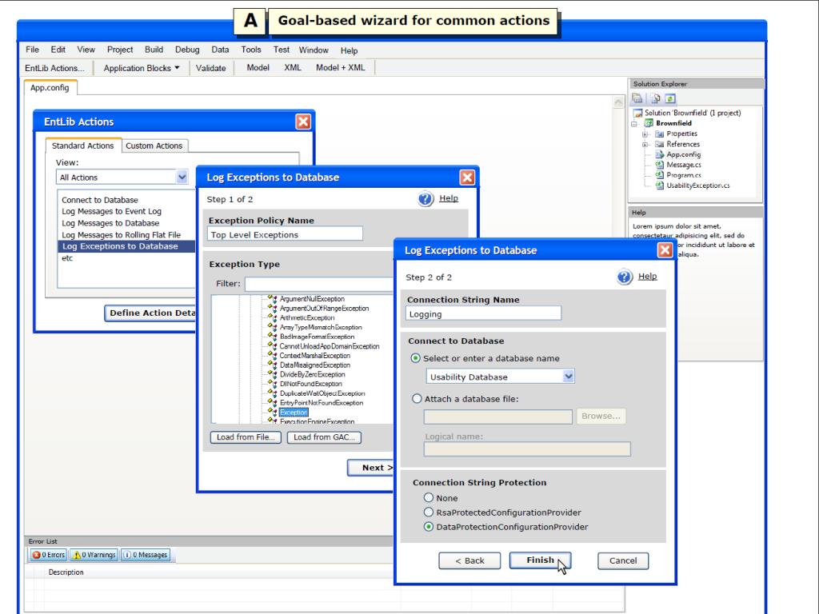Image resolution: width=819 pixels, height=614 pixels.
Task: Select DivideByZeroException in the exception tree
Action: pyautogui.click(x=313, y=374)
